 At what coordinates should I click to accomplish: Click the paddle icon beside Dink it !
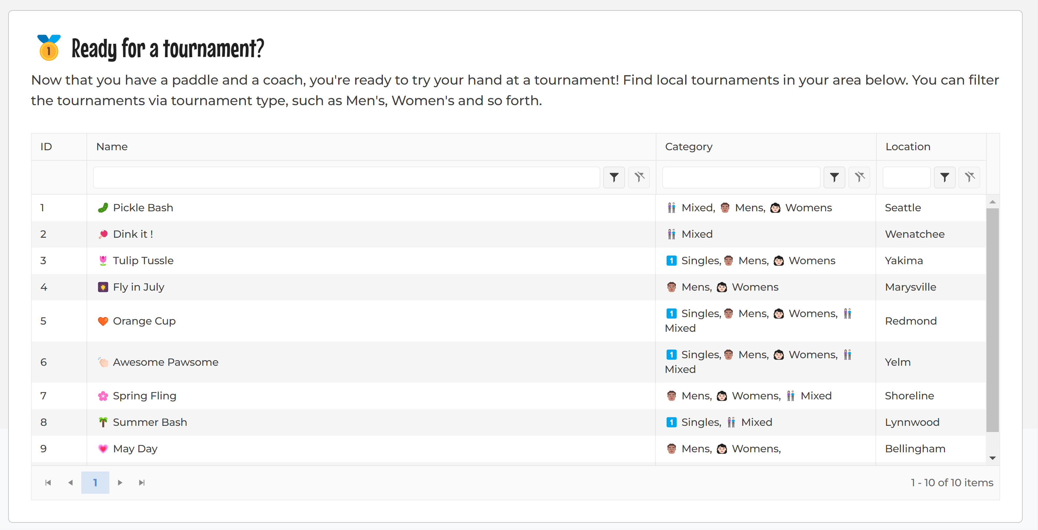(103, 234)
